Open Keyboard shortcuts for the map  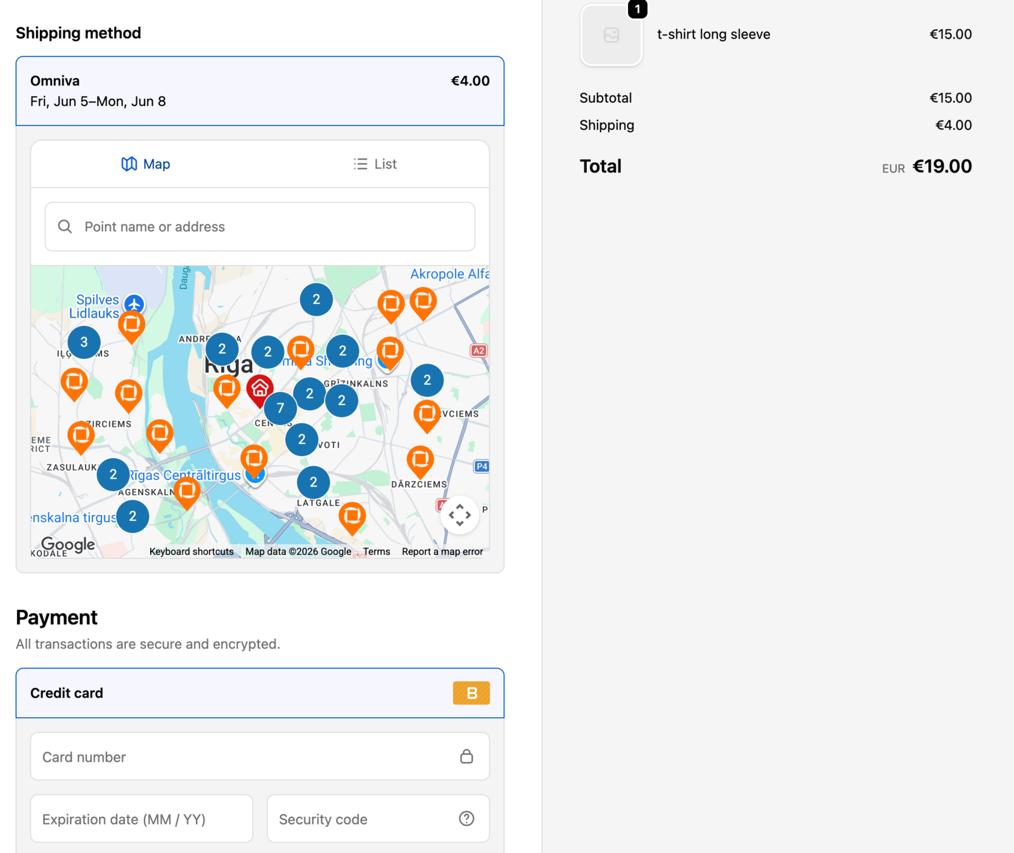pyautogui.click(x=191, y=552)
